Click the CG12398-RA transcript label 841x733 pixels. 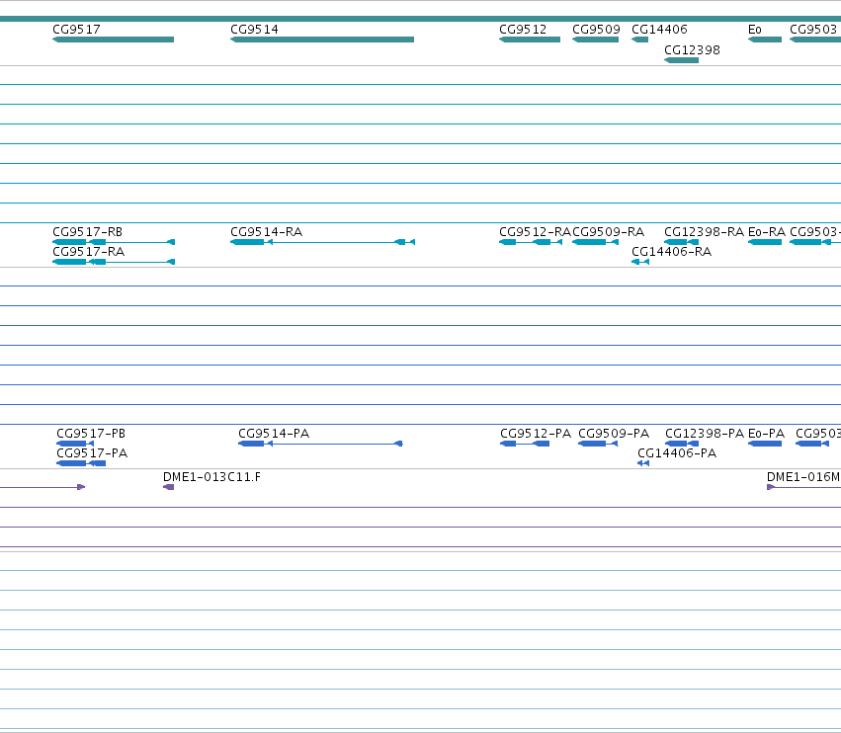tap(705, 232)
